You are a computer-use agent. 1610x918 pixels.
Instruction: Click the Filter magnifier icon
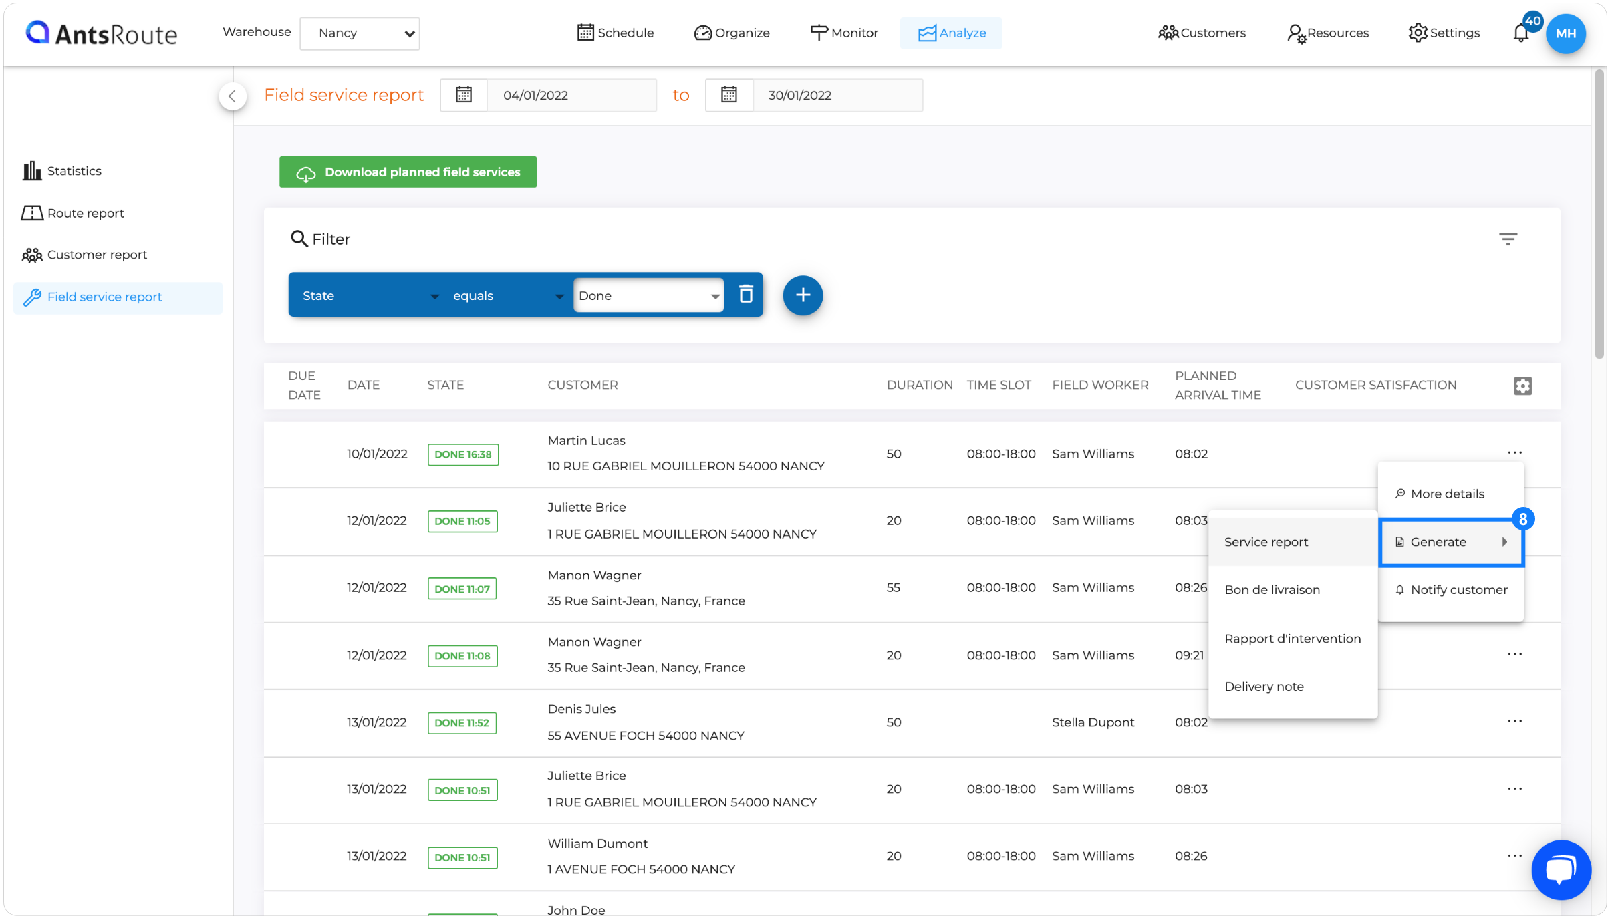coord(299,239)
